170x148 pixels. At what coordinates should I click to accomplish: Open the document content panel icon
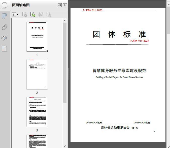tap(4, 48)
